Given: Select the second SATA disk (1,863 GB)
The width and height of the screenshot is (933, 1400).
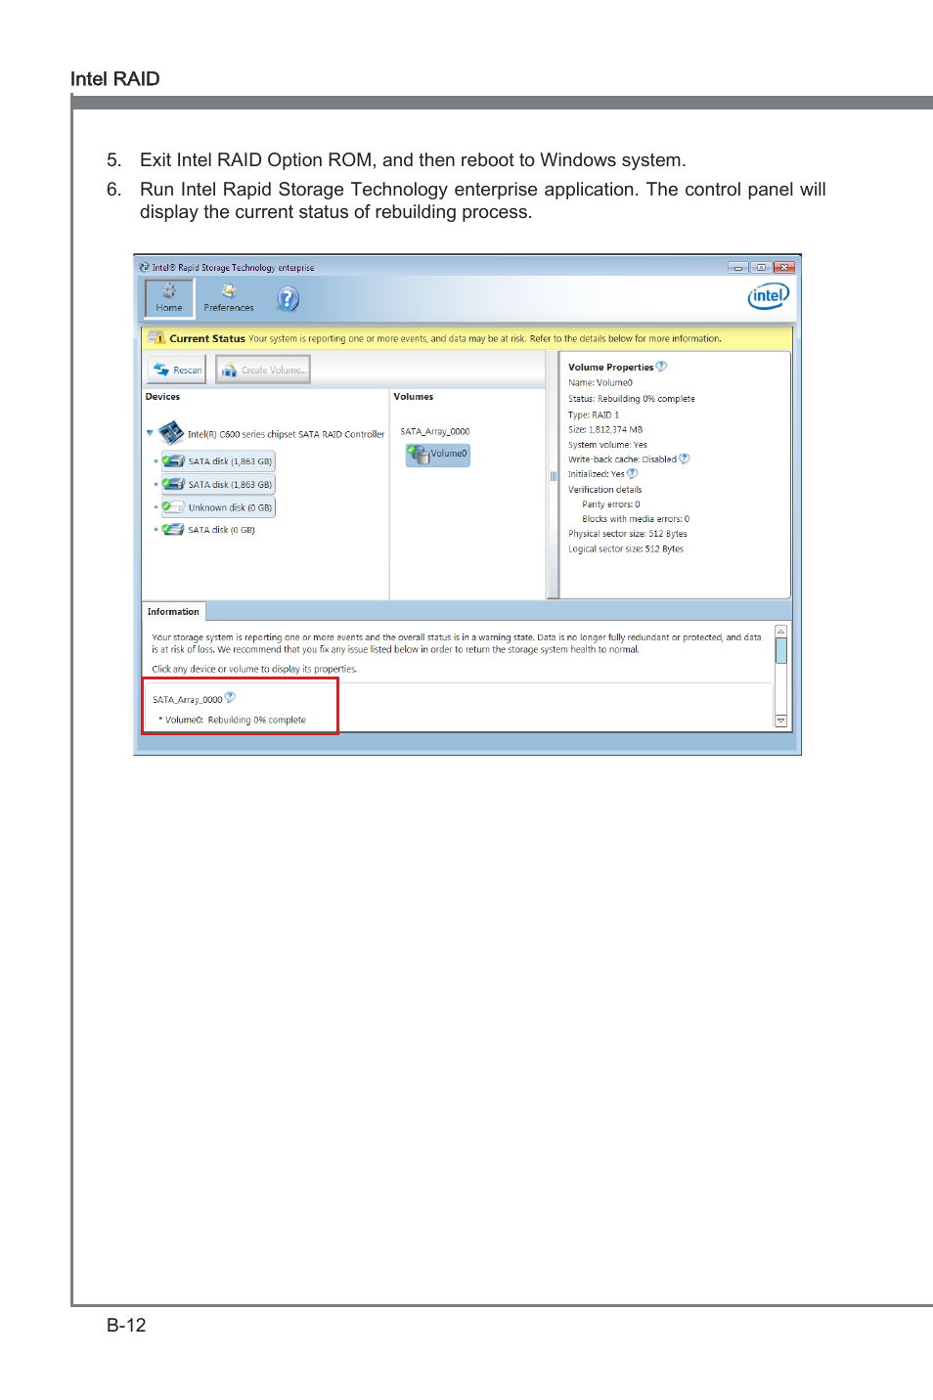Looking at the screenshot, I should [x=218, y=485].
